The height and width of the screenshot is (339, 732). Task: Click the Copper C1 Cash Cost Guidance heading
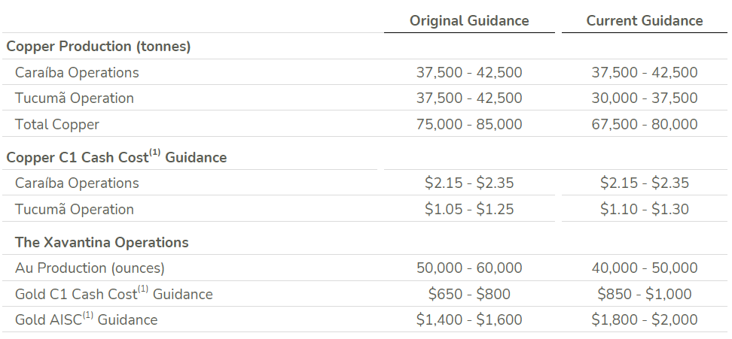coord(116,157)
